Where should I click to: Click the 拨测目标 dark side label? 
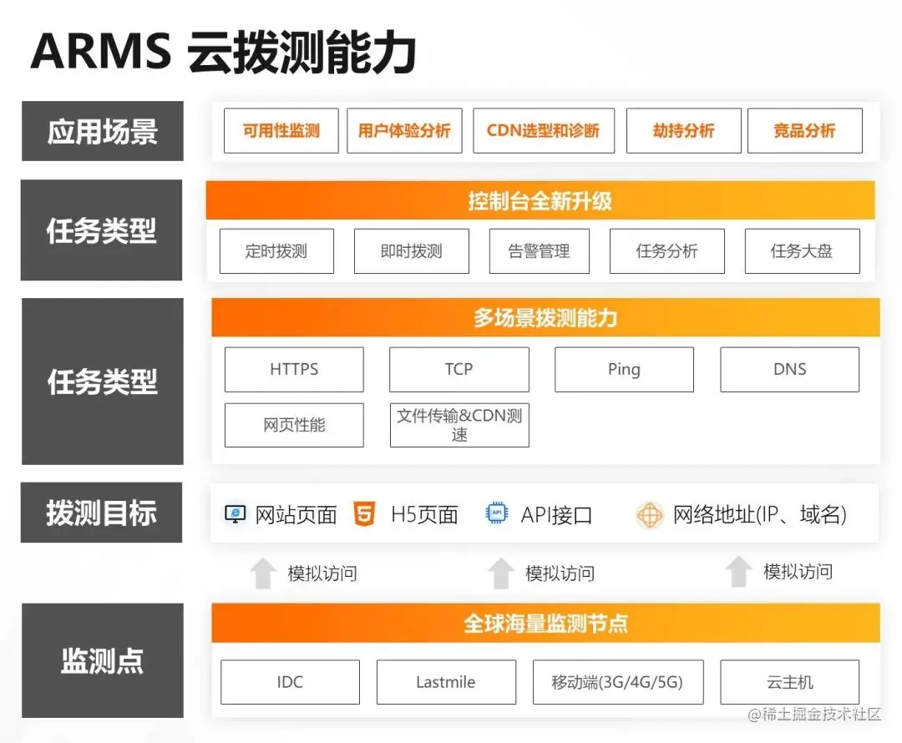click(x=101, y=513)
